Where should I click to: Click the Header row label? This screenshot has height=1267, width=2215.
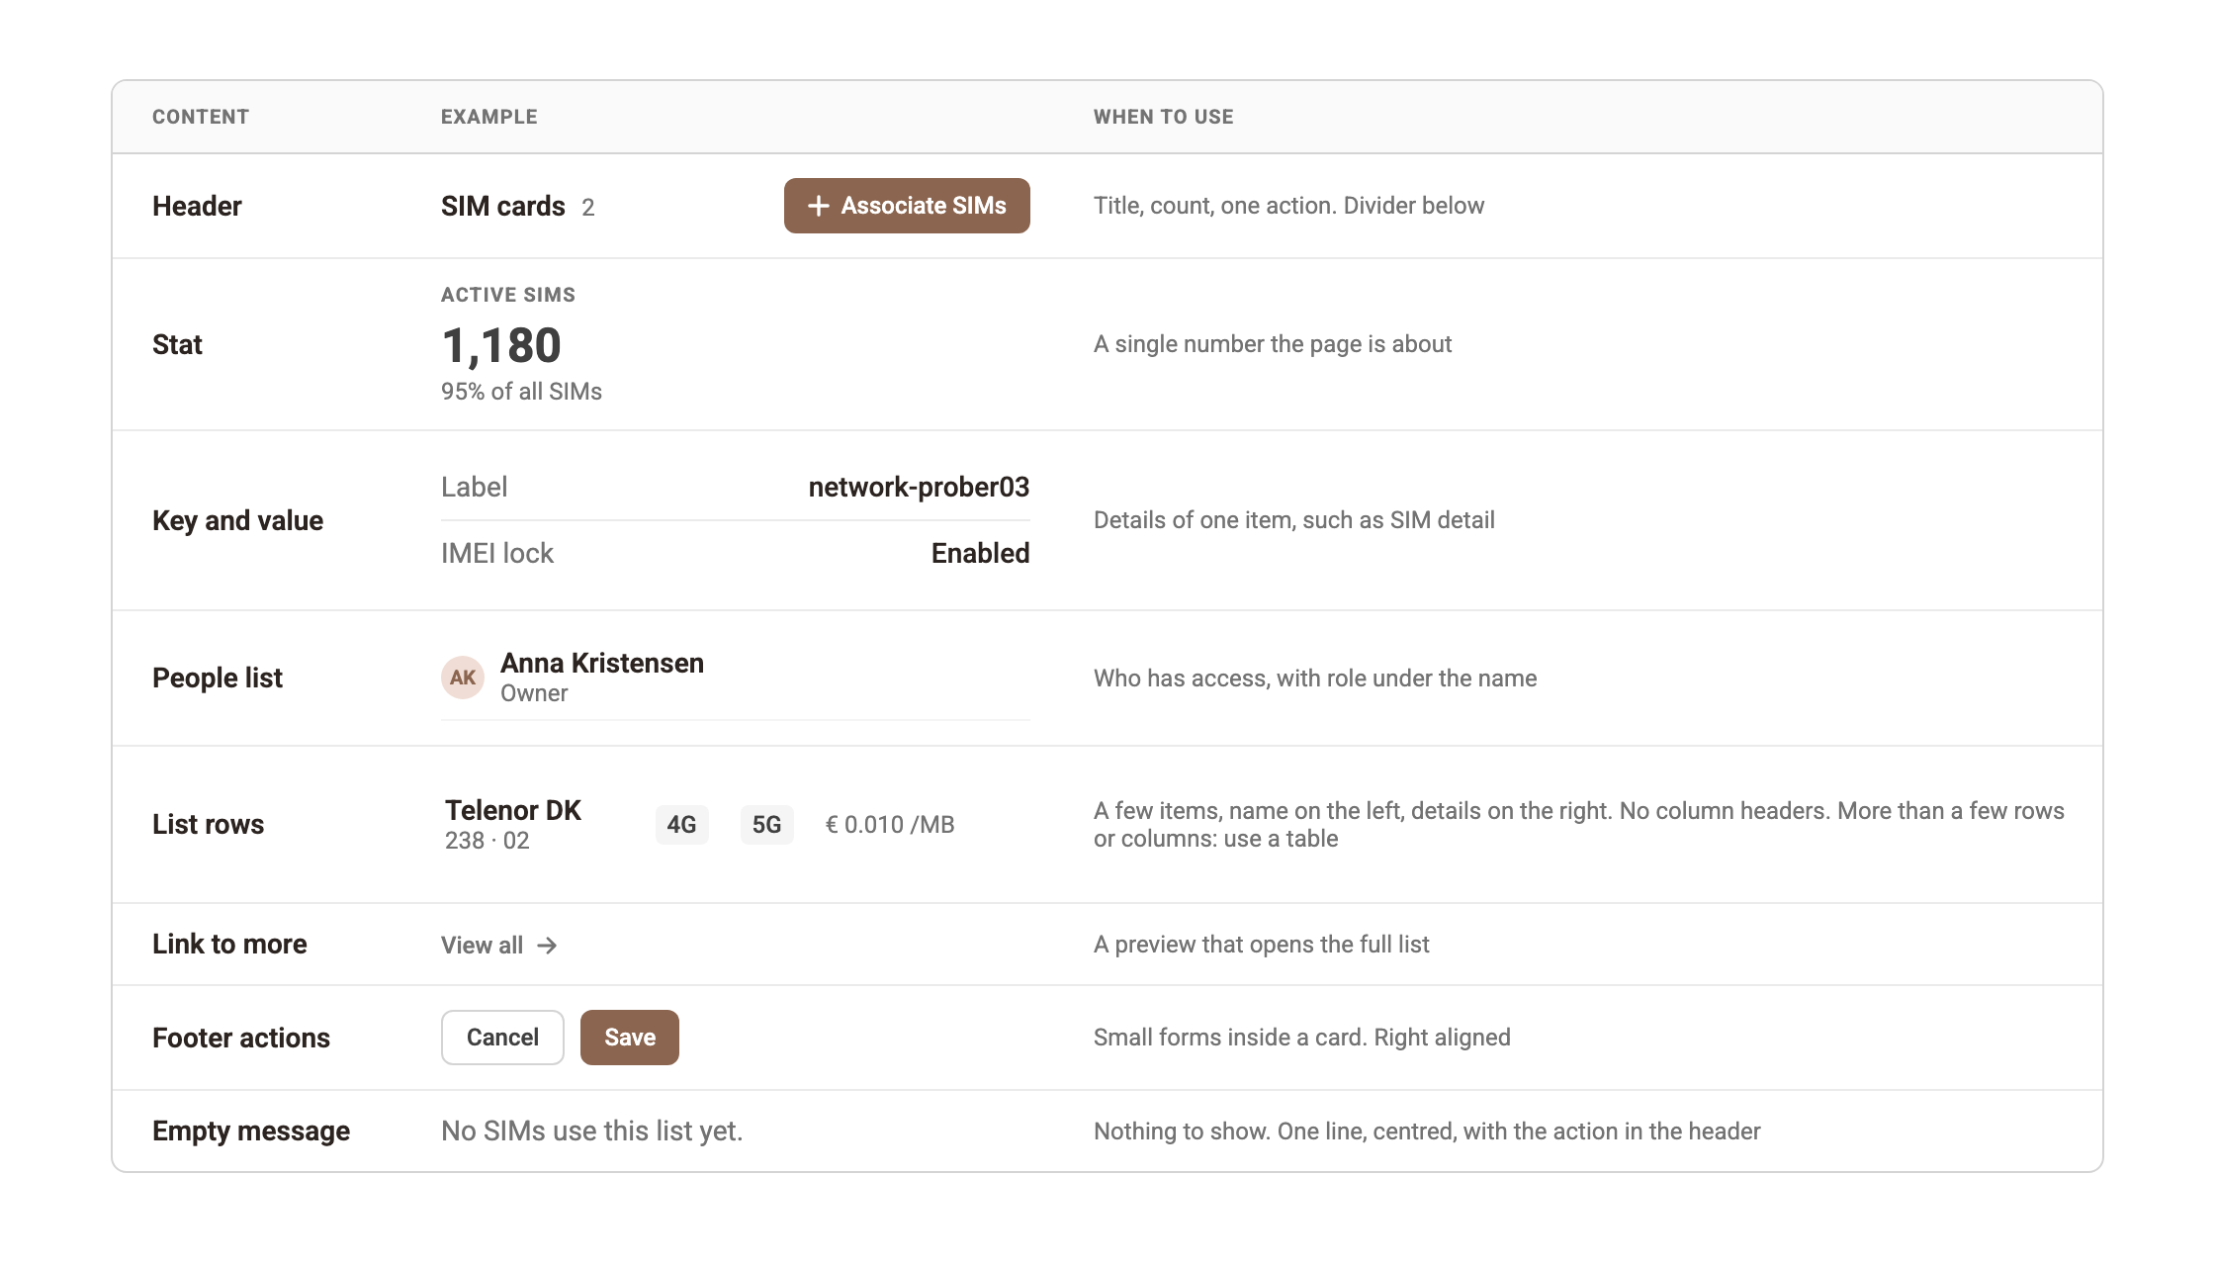[197, 206]
